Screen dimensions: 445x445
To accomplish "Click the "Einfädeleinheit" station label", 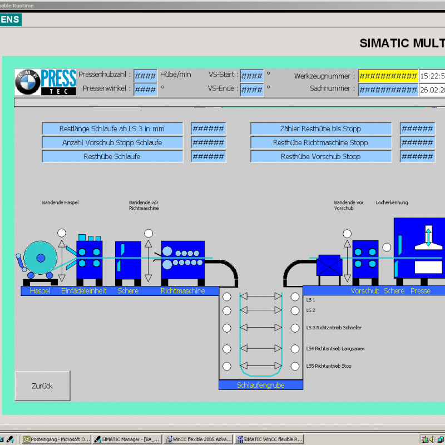I will 84,291.
